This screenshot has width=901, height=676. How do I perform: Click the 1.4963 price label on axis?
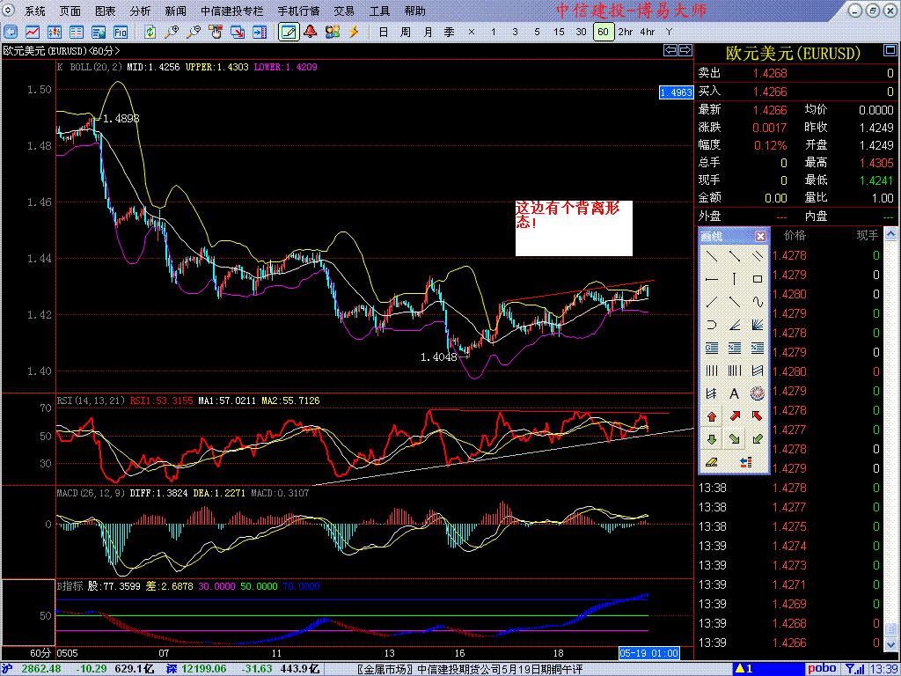pos(676,92)
